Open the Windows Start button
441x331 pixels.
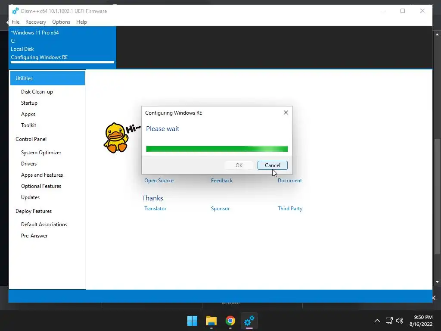pyautogui.click(x=193, y=321)
